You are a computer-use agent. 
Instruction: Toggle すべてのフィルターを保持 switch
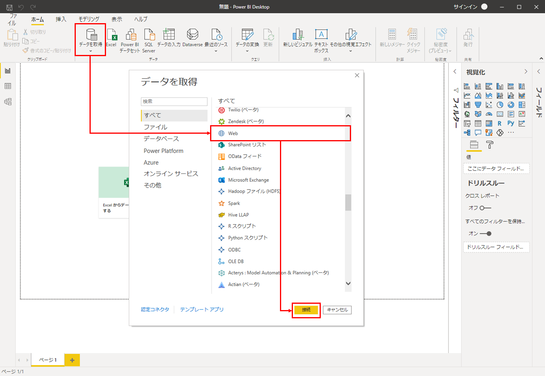(486, 234)
